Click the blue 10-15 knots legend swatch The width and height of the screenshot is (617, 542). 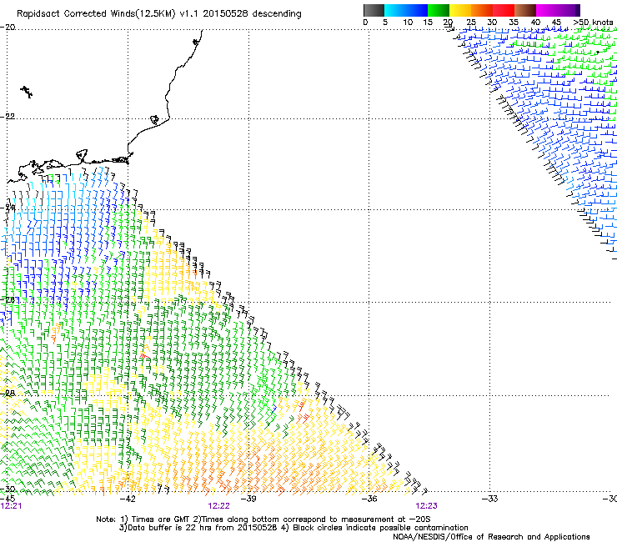point(417,10)
